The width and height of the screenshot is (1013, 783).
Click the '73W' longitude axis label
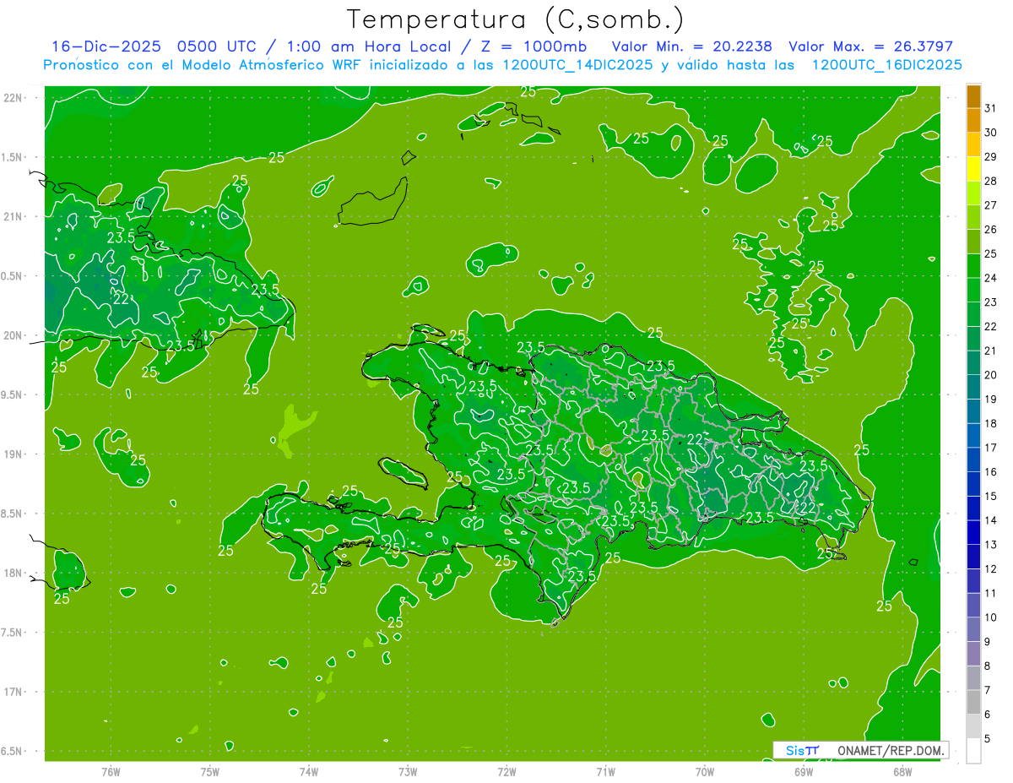click(408, 772)
